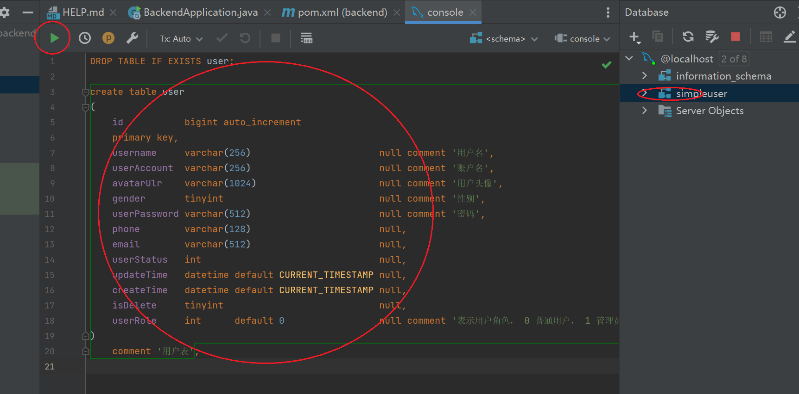The image size is (799, 394).
Task: Click 'userPassword' column name in editor
Action: click(146, 214)
